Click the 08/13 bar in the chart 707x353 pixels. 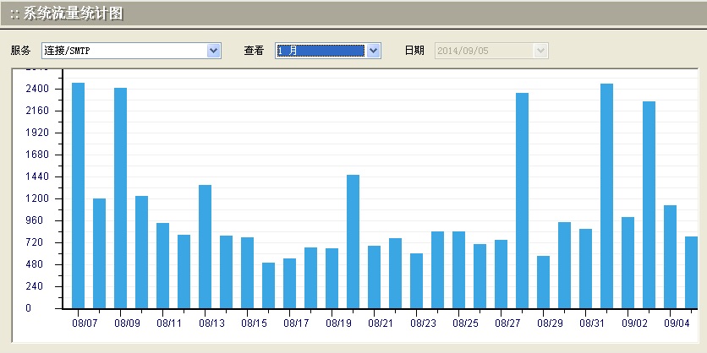click(205, 247)
